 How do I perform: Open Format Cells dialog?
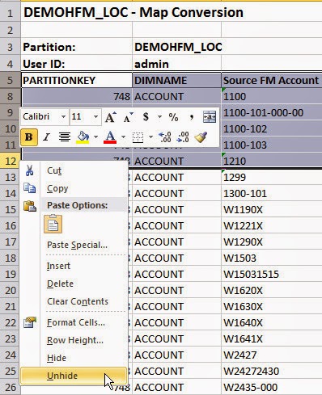tap(73, 322)
